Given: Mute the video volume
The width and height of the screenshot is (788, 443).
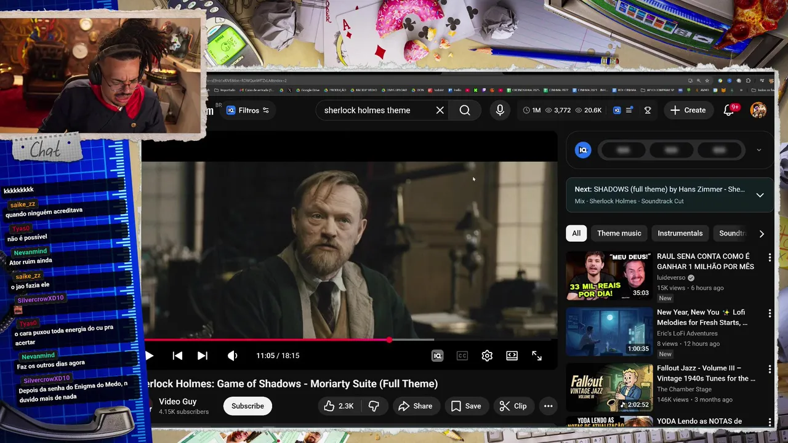Looking at the screenshot, I should 232,356.
